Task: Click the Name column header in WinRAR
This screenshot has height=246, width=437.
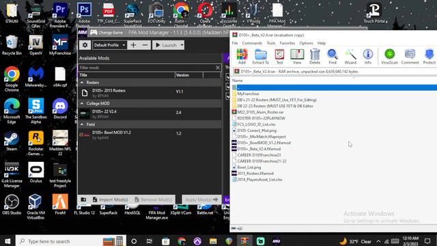Action: click(x=238, y=81)
